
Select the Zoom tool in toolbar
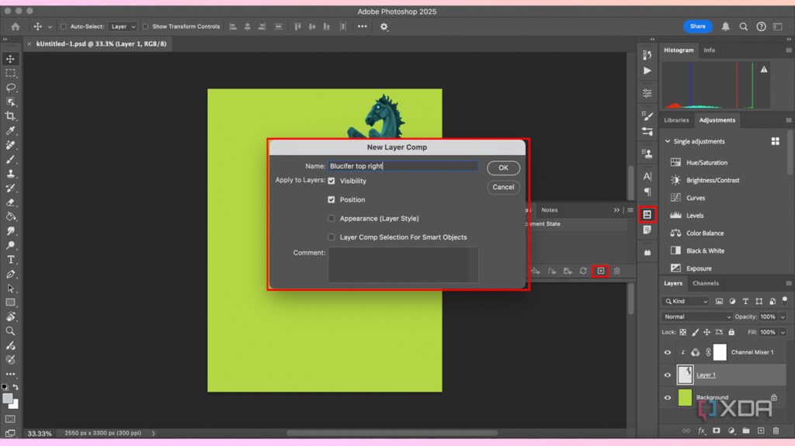(10, 331)
